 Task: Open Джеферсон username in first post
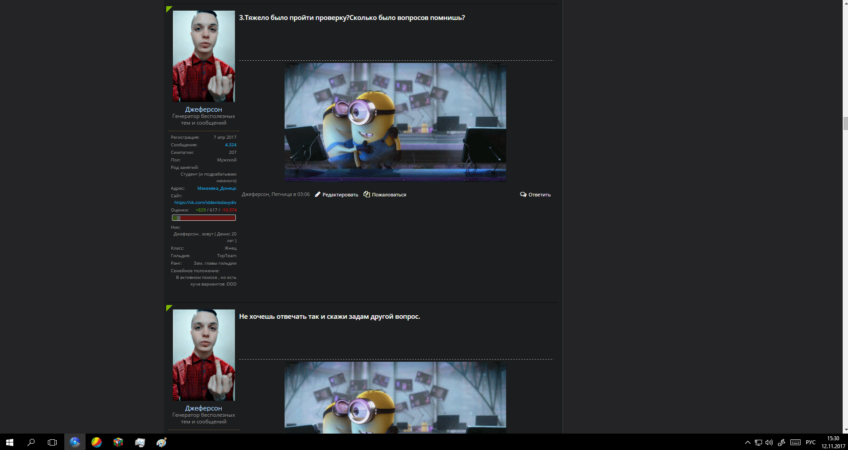203,109
